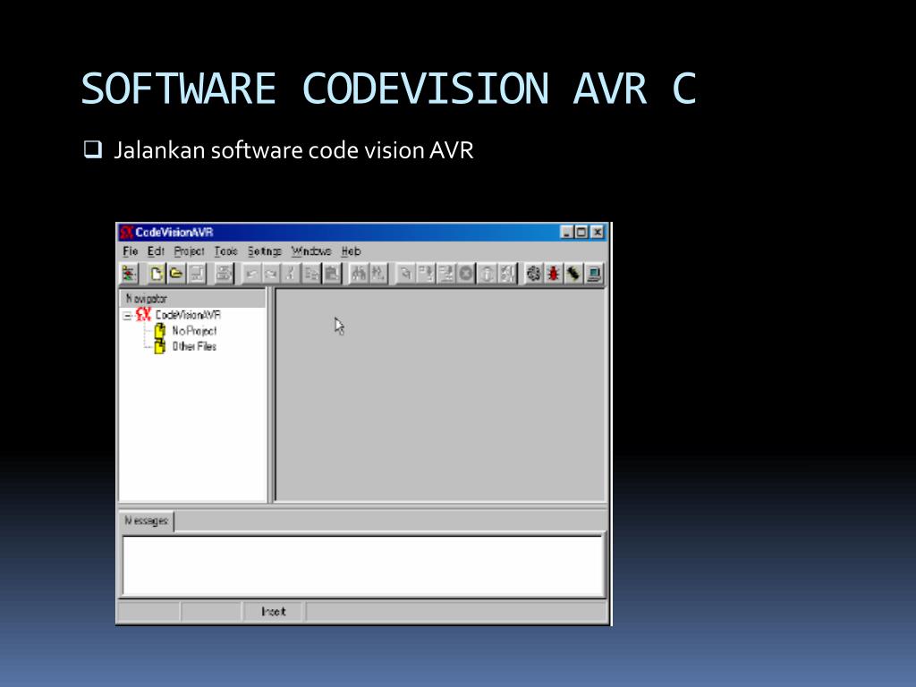Click the Undo toolbar icon
The image size is (916, 687).
(x=251, y=274)
